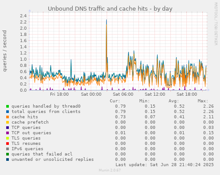Image resolution: width=220 pixels, height=175 pixels.
Task: Click the 'queries handled by thread0' legend label
Action: tap(46, 106)
